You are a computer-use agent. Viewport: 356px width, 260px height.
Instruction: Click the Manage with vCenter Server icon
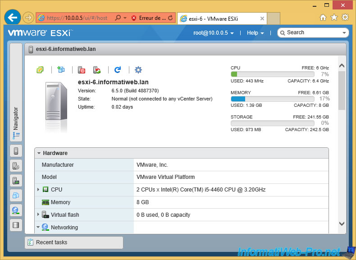click(40, 70)
